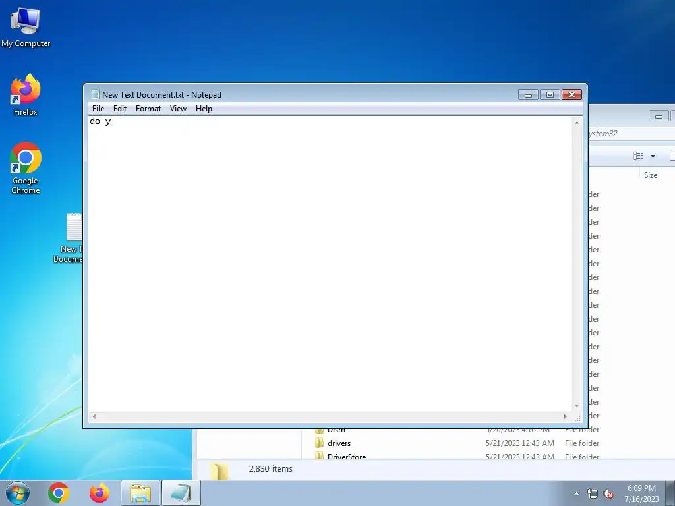Click the muted volume tray icon
Screen dimensions: 675x506
tap(608, 494)
